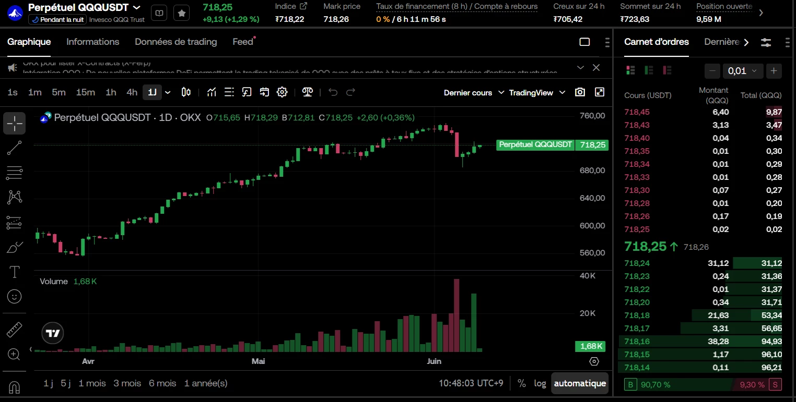Expand the announcement banner chevron
The image size is (796, 402).
point(580,67)
